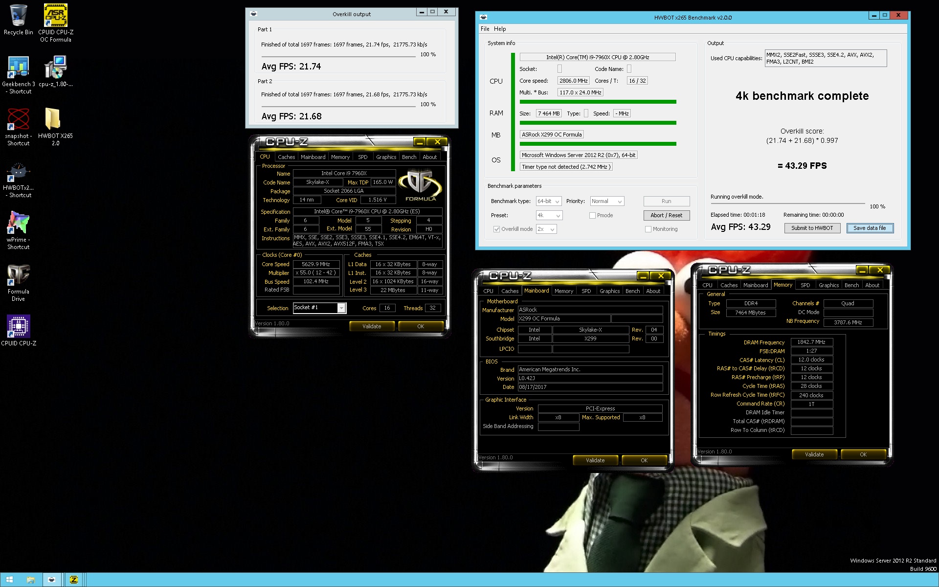Click OK in Mainboard CPU-Z window
Viewport: 939px width, 587px height.
click(x=644, y=460)
